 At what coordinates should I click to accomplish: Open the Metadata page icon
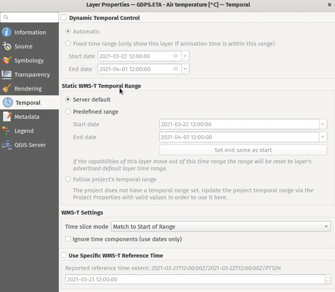point(7,117)
